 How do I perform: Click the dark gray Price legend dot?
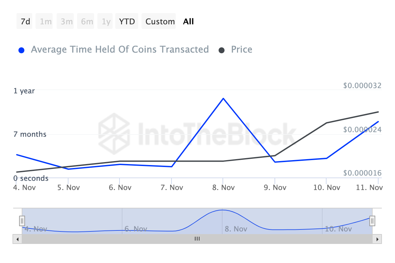click(x=222, y=50)
